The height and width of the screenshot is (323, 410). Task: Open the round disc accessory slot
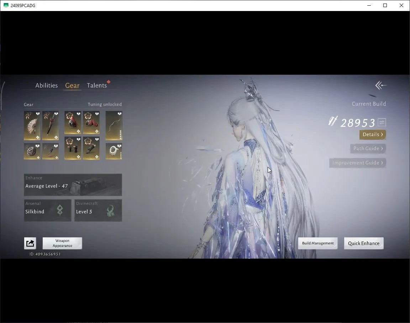click(32, 151)
